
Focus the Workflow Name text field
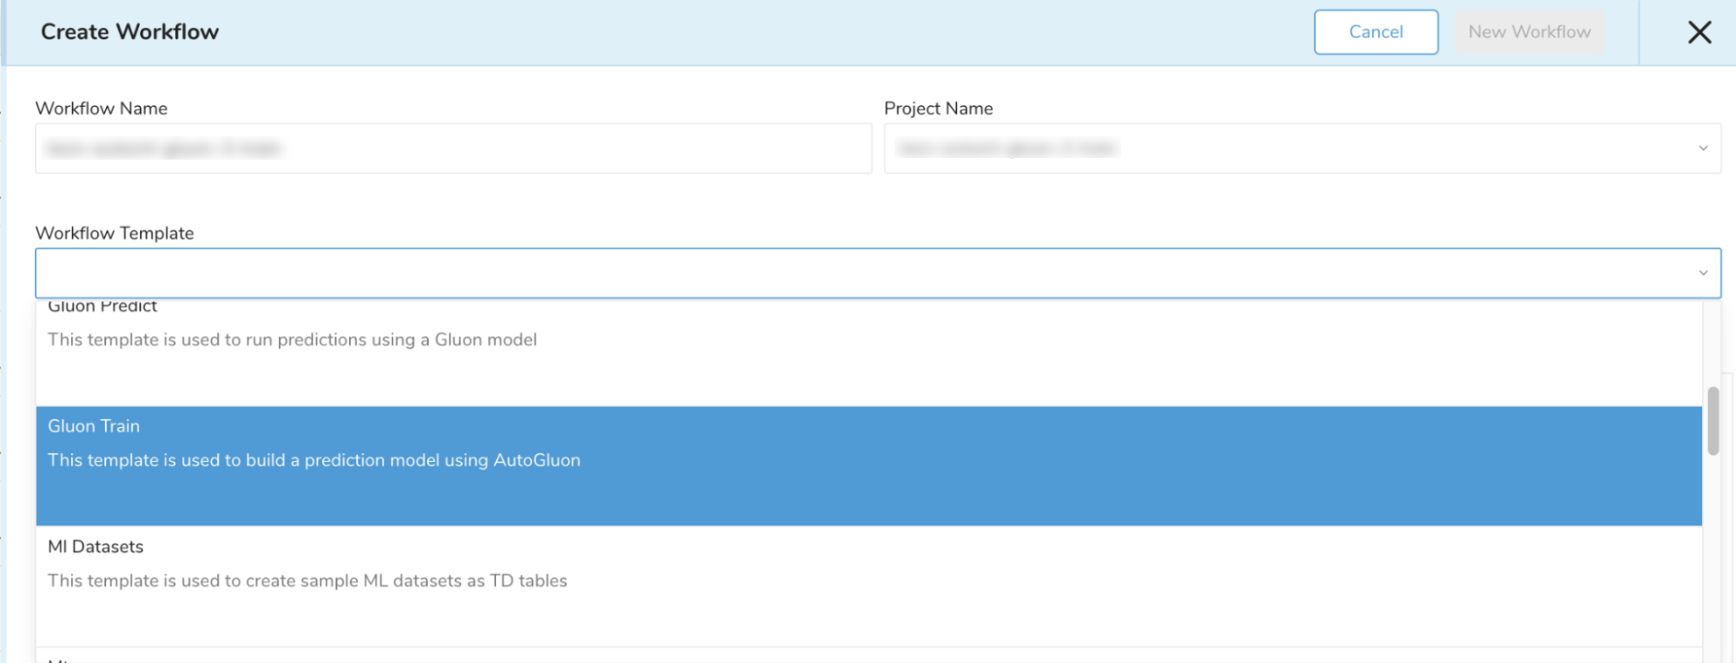click(x=452, y=148)
